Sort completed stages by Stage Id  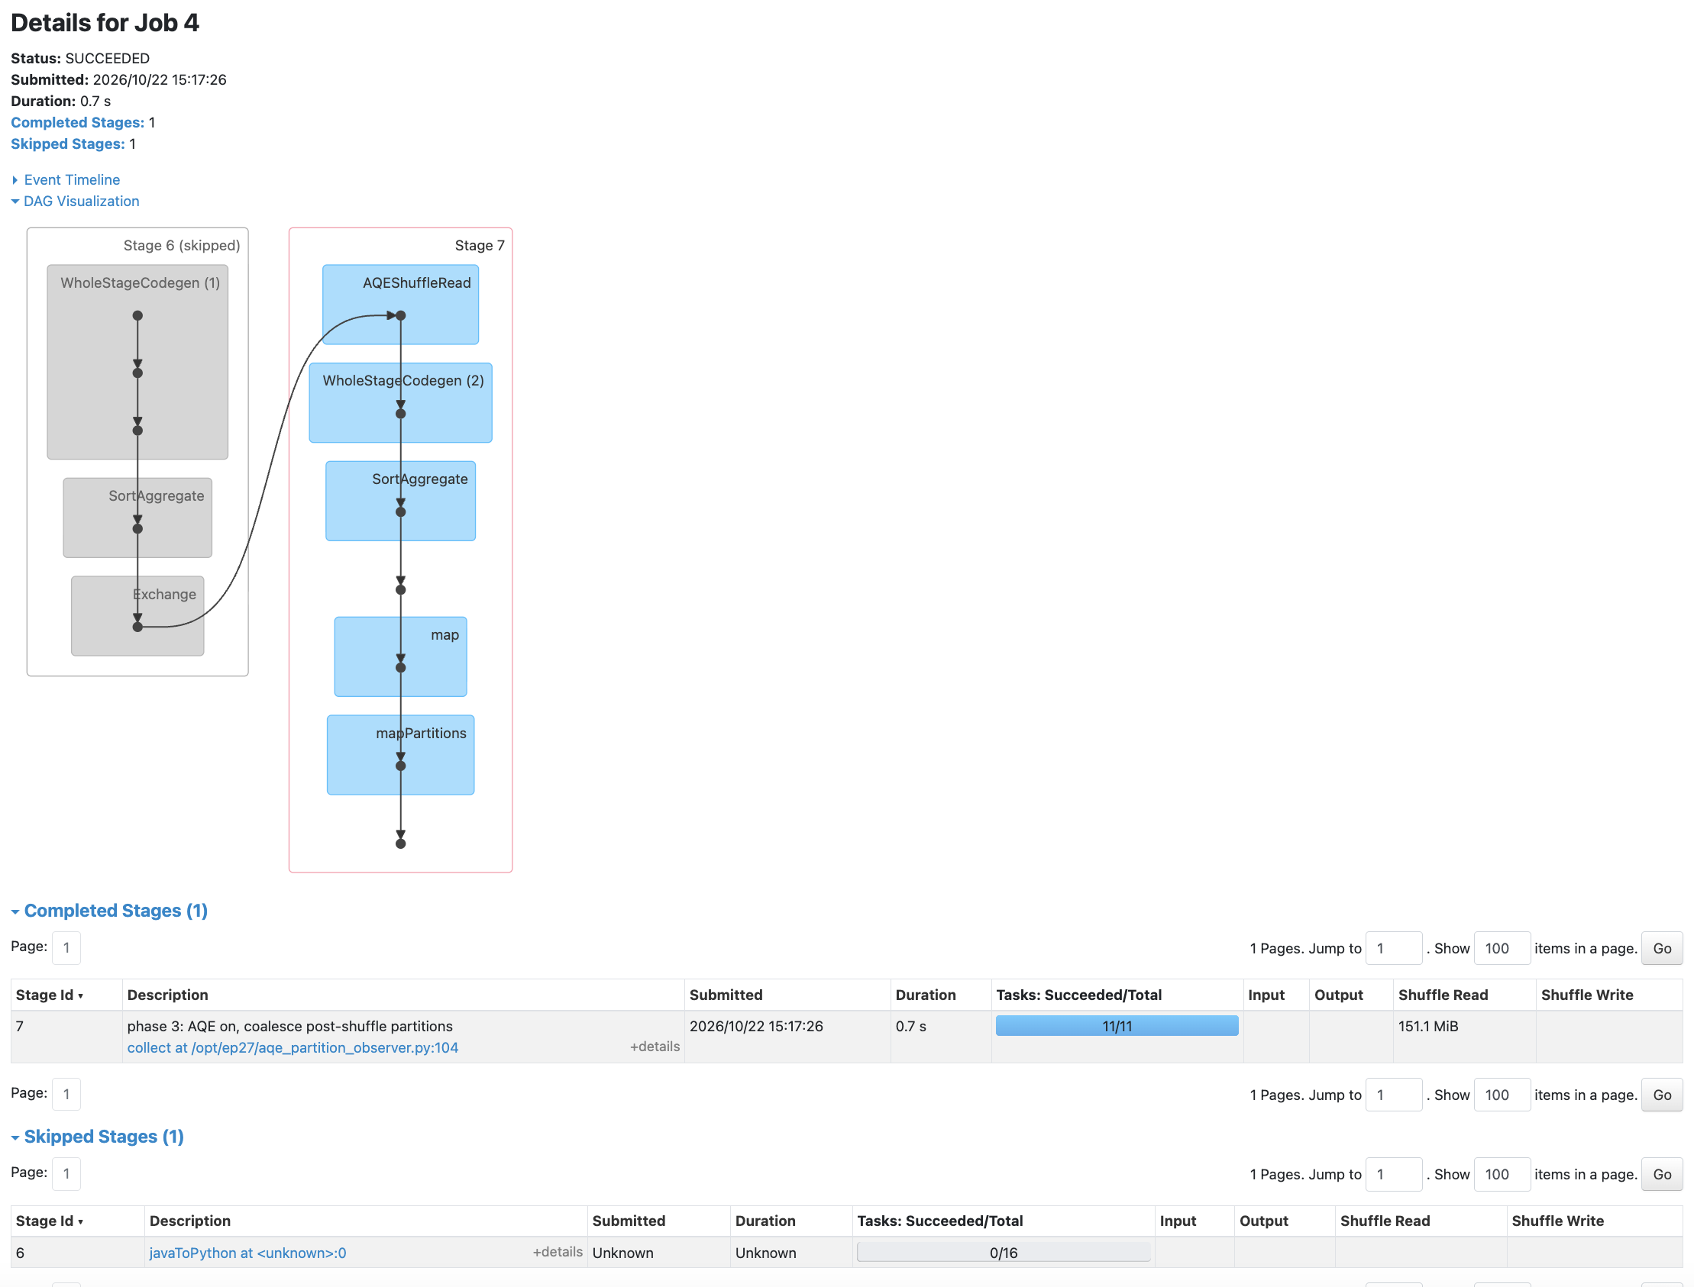point(49,995)
